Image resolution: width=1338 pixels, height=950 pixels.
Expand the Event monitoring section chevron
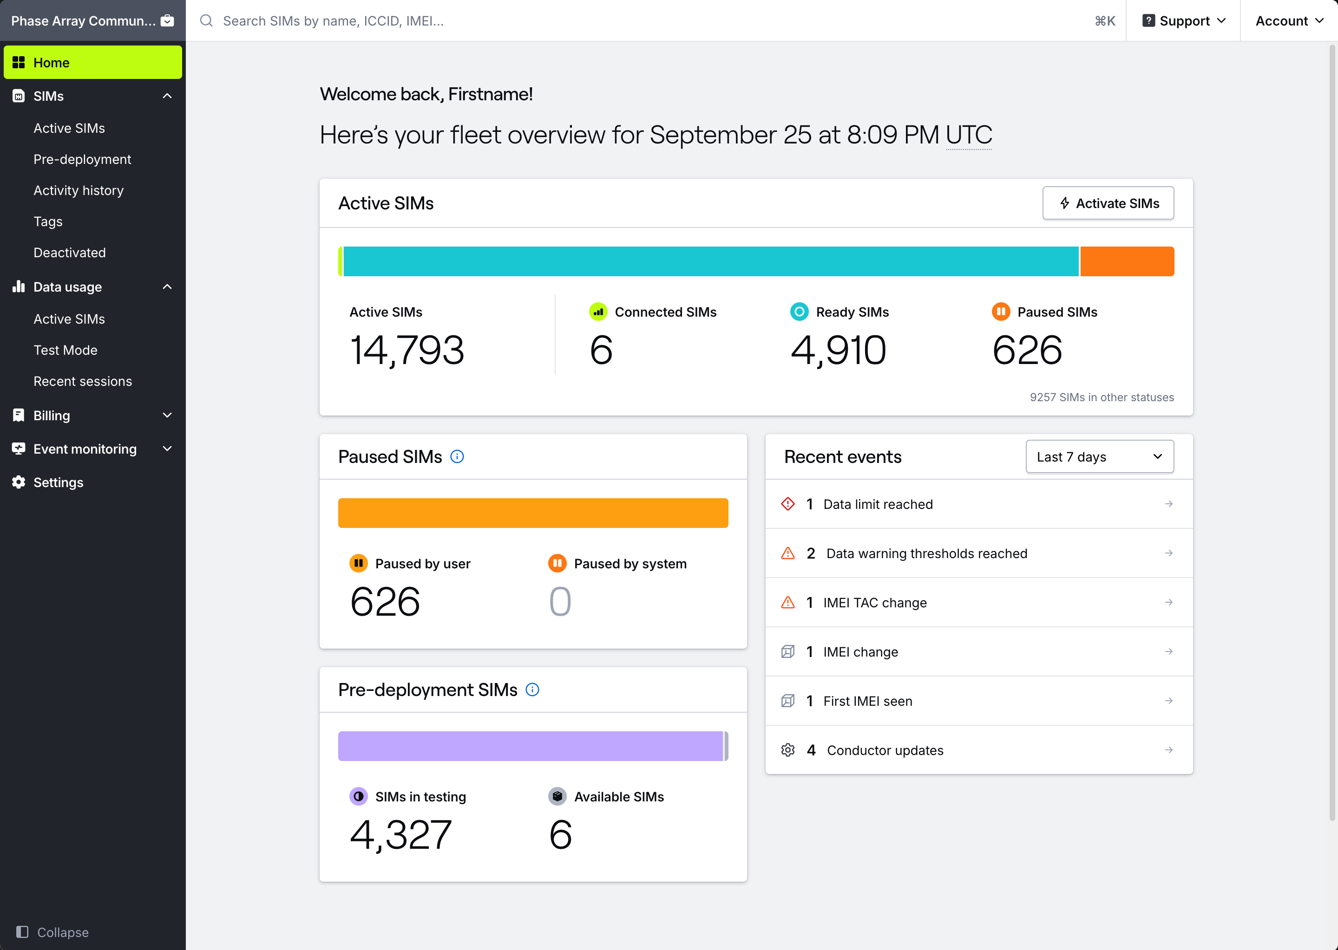tap(167, 449)
